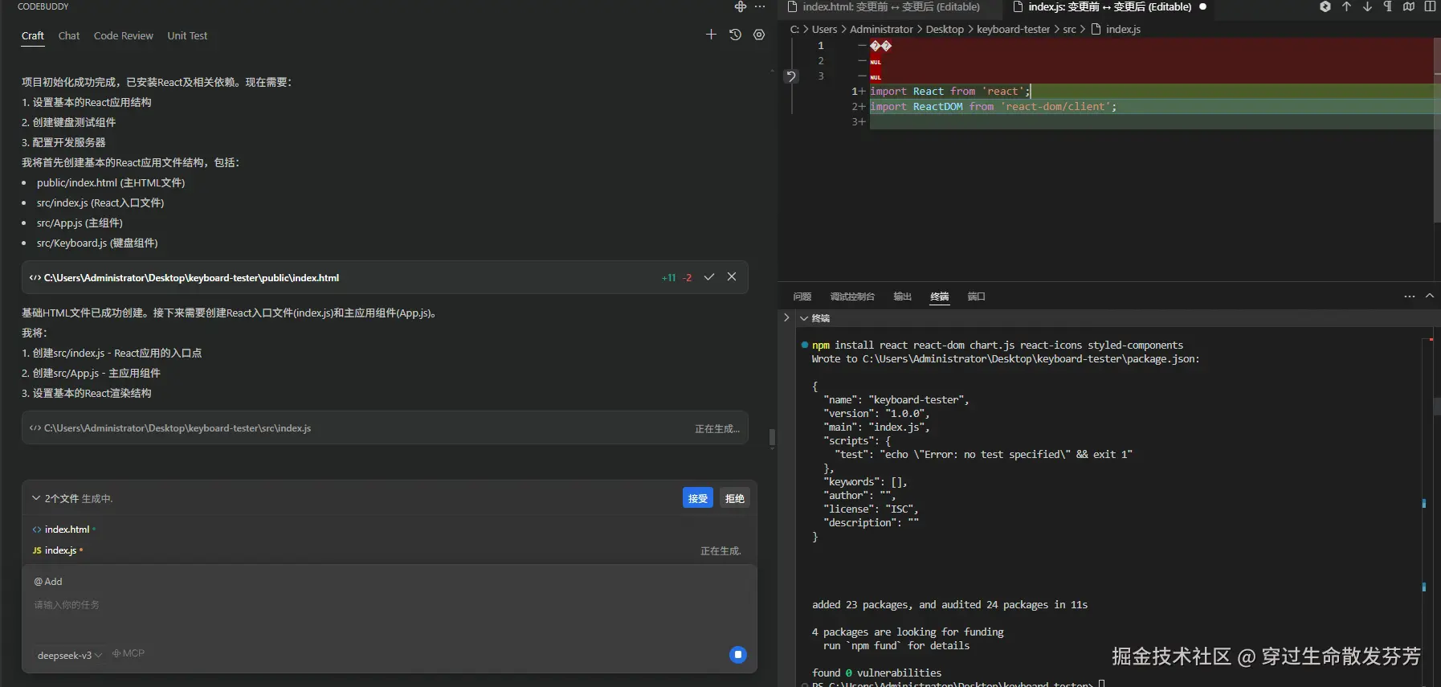Click src in the breadcrumb path
This screenshot has width=1441, height=687.
[1069, 29]
